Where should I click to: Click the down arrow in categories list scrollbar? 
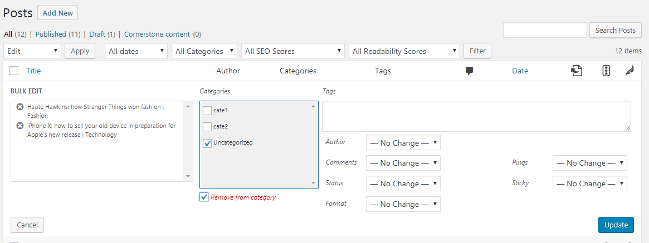coord(313,182)
